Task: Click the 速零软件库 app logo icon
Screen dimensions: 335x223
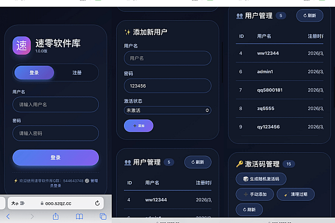Action: coord(22,46)
